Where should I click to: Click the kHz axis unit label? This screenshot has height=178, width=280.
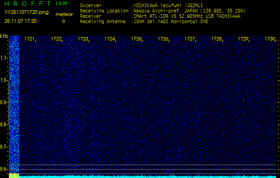(4, 36)
